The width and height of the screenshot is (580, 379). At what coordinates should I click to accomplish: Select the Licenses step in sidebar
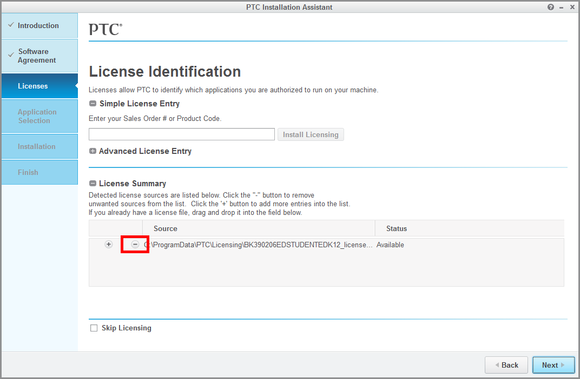click(39, 86)
